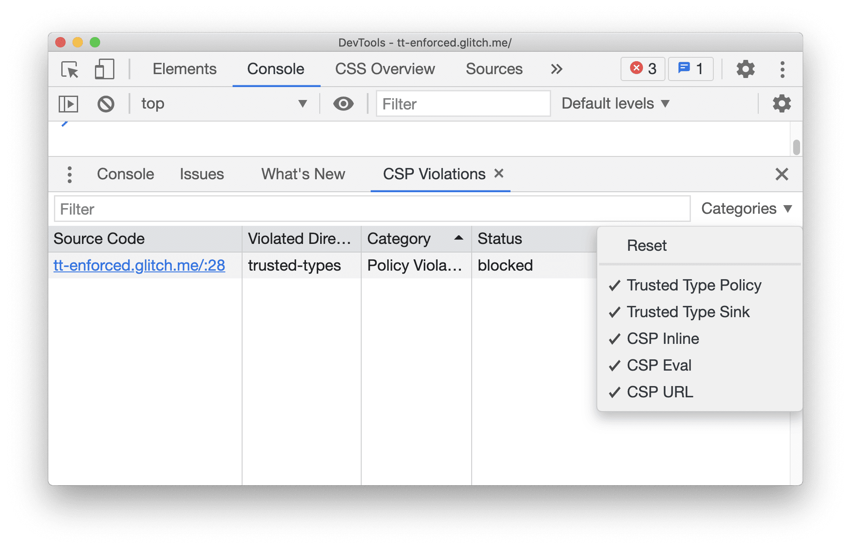This screenshot has height=549, width=851.
Task: Click the inspect element cursor icon
Action: (x=69, y=69)
